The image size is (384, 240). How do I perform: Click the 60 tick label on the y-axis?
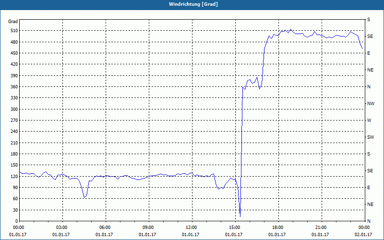pos(15,198)
